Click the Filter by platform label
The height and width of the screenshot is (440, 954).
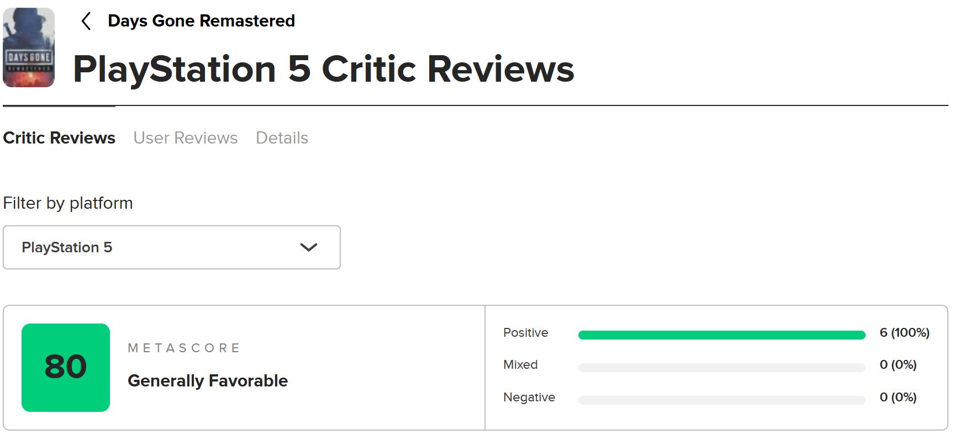click(x=68, y=203)
